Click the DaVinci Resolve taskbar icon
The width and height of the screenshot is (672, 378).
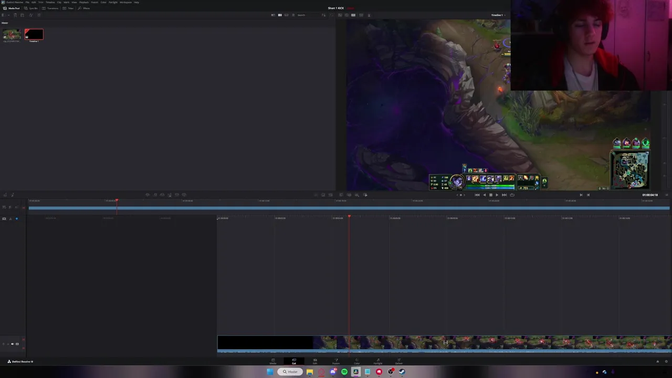tap(356, 372)
